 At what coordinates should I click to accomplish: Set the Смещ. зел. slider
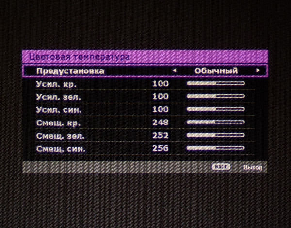216,135
